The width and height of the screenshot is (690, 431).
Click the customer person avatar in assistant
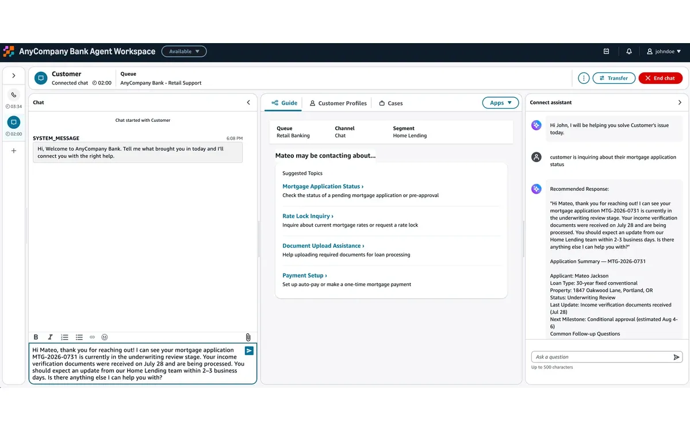tap(536, 157)
